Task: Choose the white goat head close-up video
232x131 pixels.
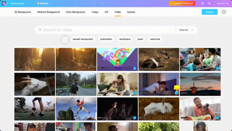Action: [35, 84]
